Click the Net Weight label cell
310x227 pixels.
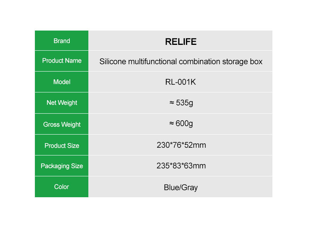(x=62, y=103)
